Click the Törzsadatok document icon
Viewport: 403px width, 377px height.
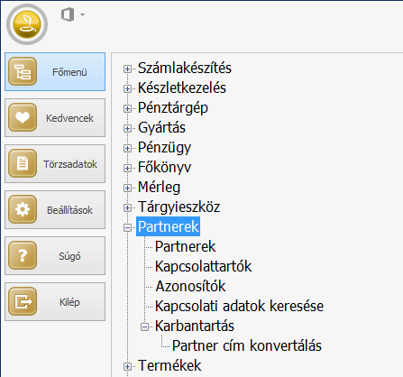click(23, 163)
